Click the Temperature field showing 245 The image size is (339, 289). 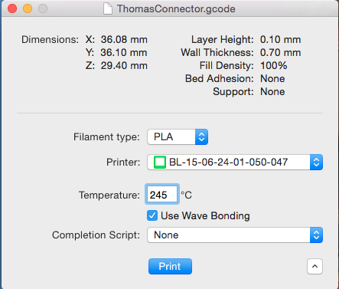[x=162, y=195]
